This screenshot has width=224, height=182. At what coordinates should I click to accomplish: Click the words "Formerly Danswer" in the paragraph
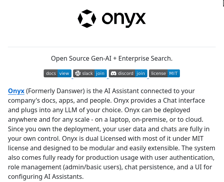click(56, 91)
